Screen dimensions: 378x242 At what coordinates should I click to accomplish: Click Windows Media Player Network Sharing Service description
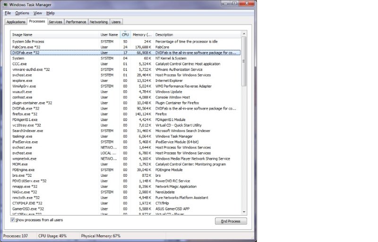(193, 159)
